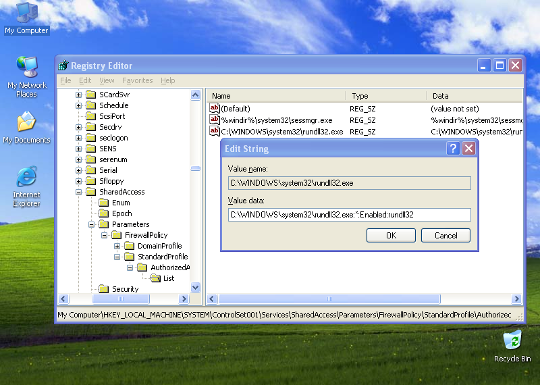The height and width of the screenshot is (385, 540).
Task: Collapse the FirewallPolicy tree node
Action: point(104,236)
